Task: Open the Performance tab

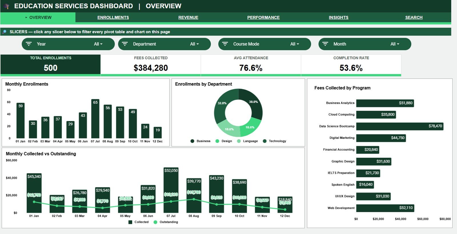Action: [x=263, y=17]
